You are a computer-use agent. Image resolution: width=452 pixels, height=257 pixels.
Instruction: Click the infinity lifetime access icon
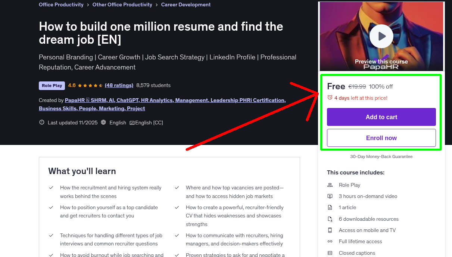pos(330,241)
